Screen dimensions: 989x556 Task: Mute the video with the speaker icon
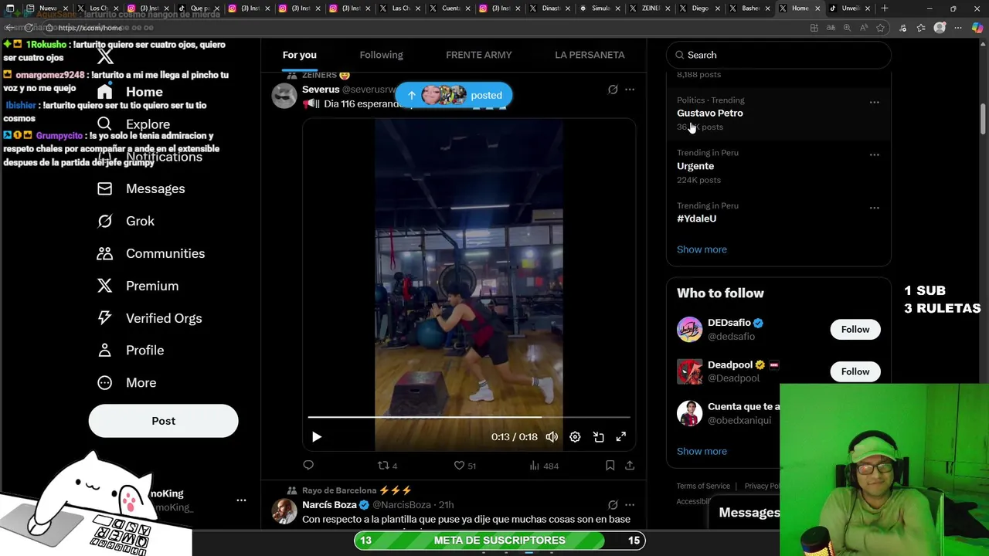[552, 437]
